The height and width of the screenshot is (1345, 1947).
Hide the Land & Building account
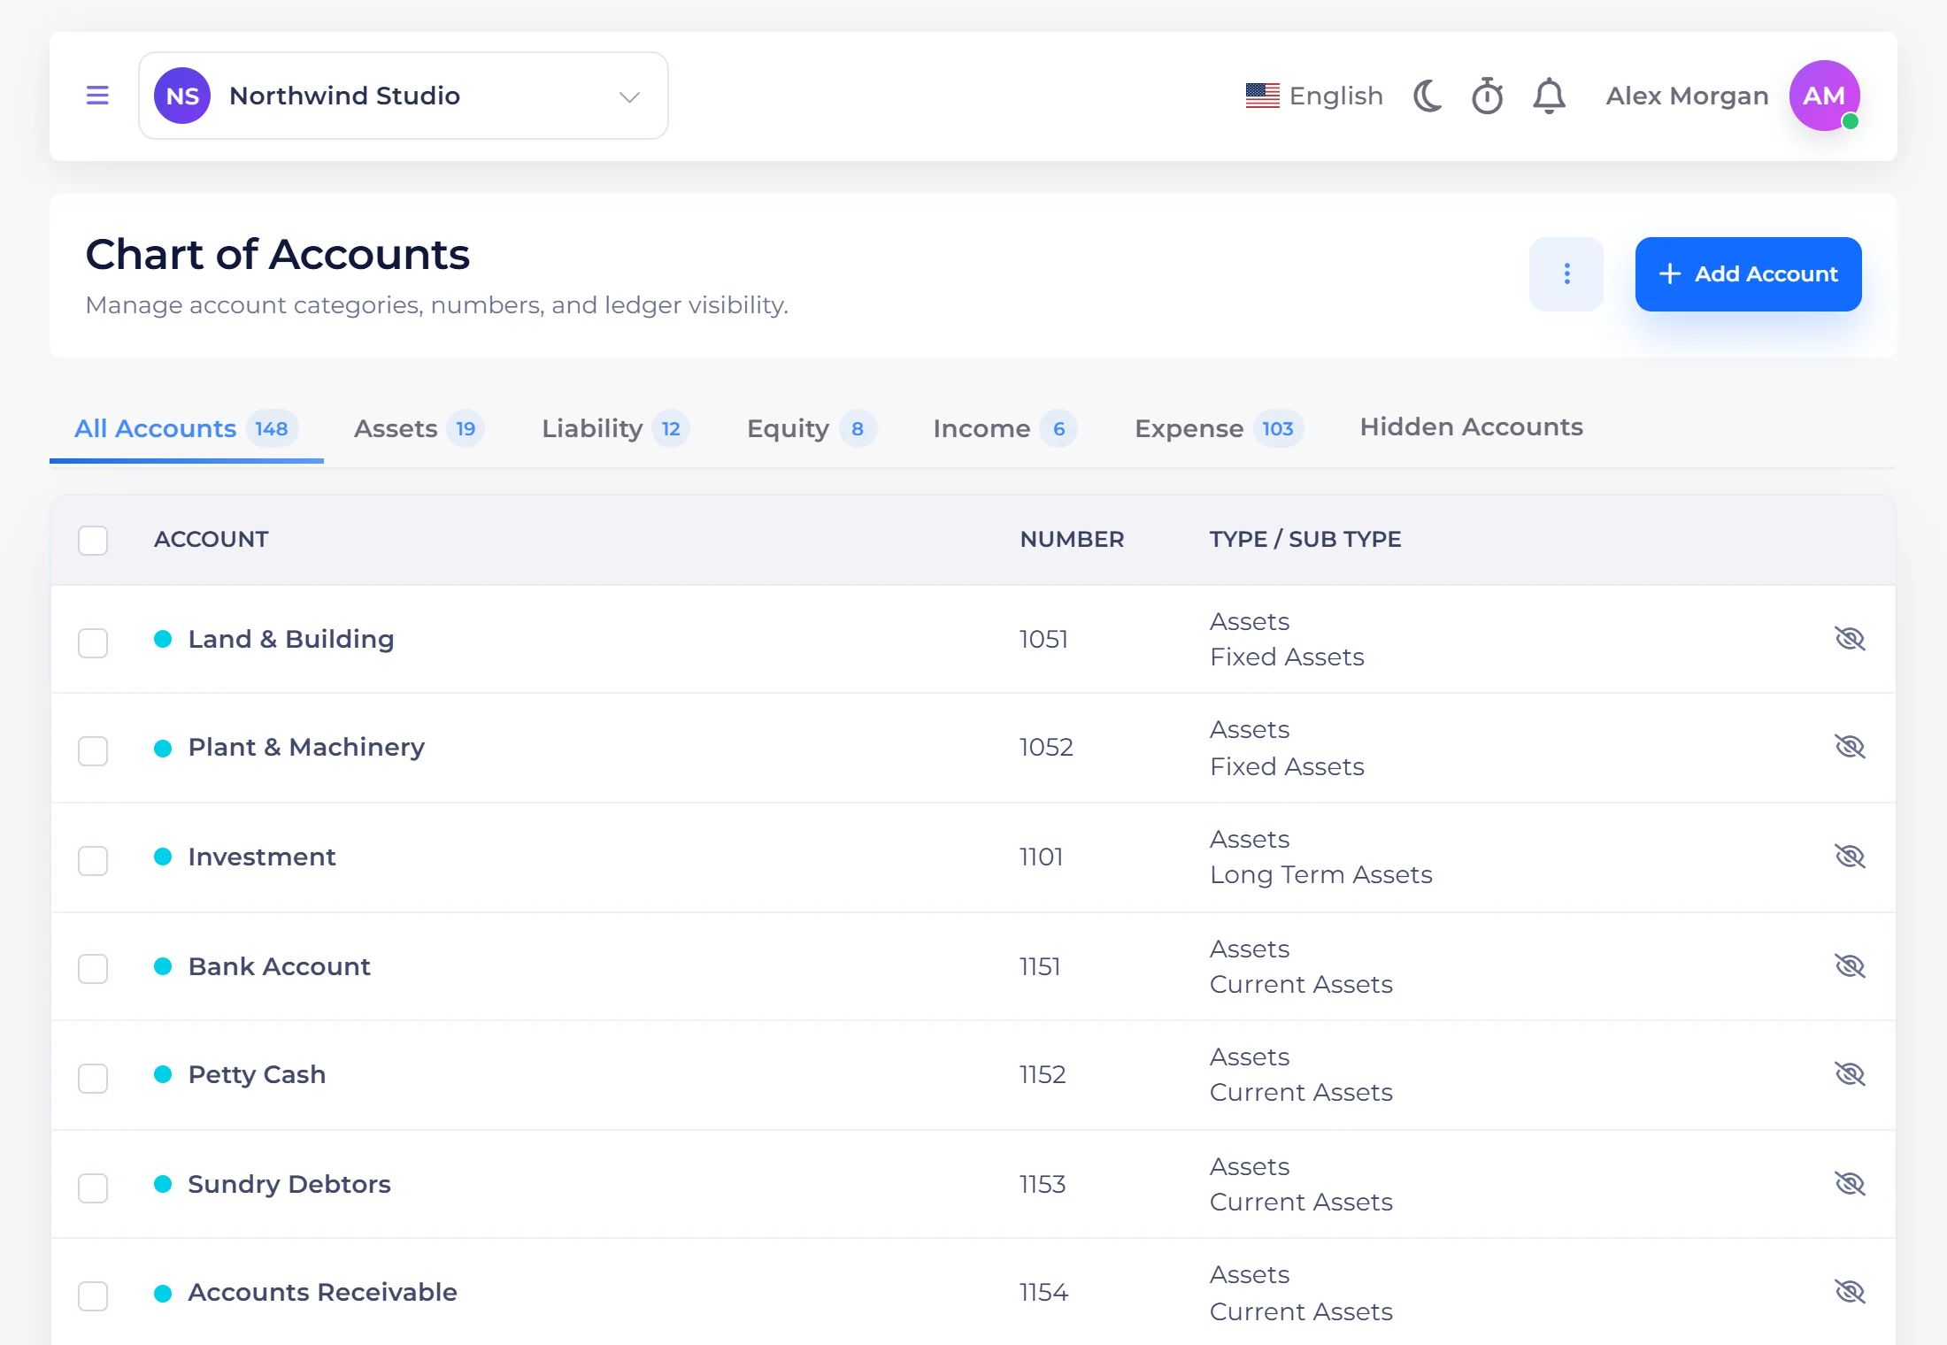point(1850,639)
